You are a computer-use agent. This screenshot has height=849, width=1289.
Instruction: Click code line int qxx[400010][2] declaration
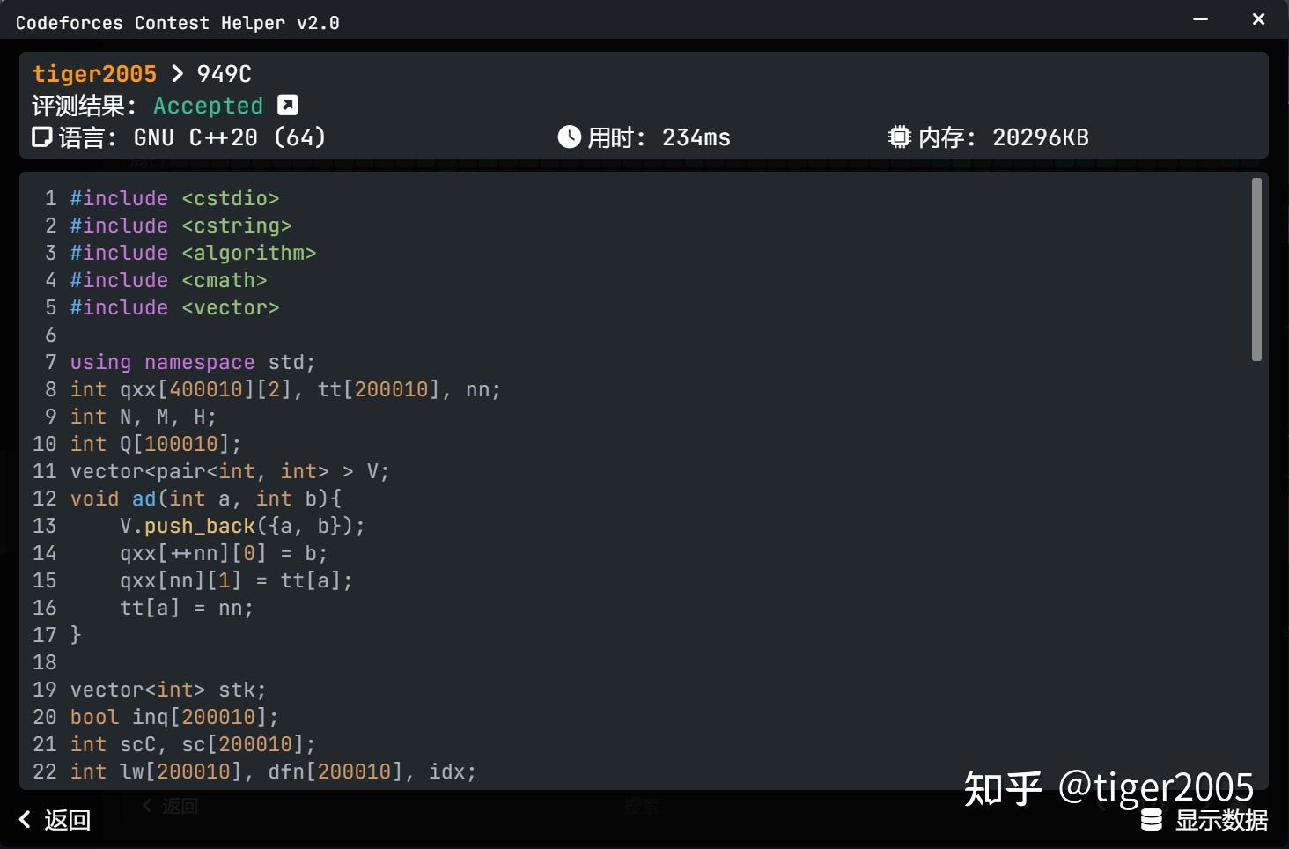[x=285, y=389]
